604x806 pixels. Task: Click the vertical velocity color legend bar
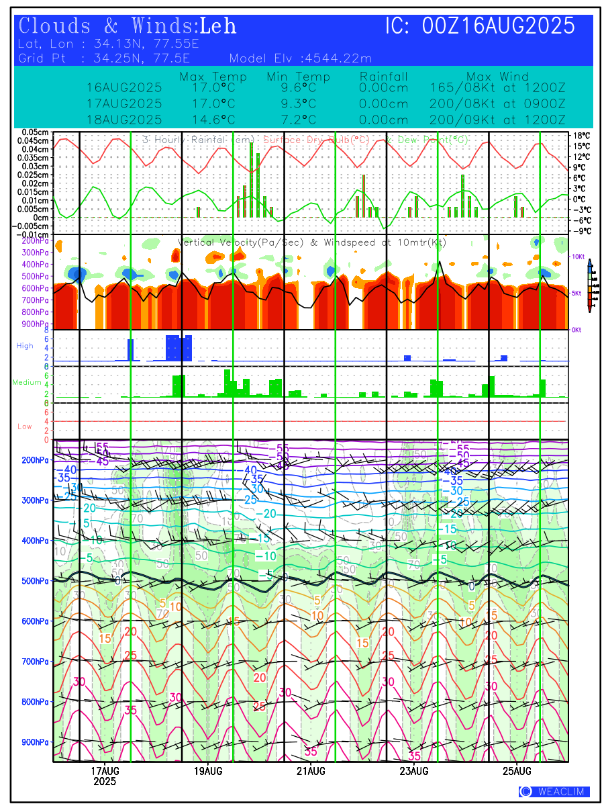click(589, 285)
